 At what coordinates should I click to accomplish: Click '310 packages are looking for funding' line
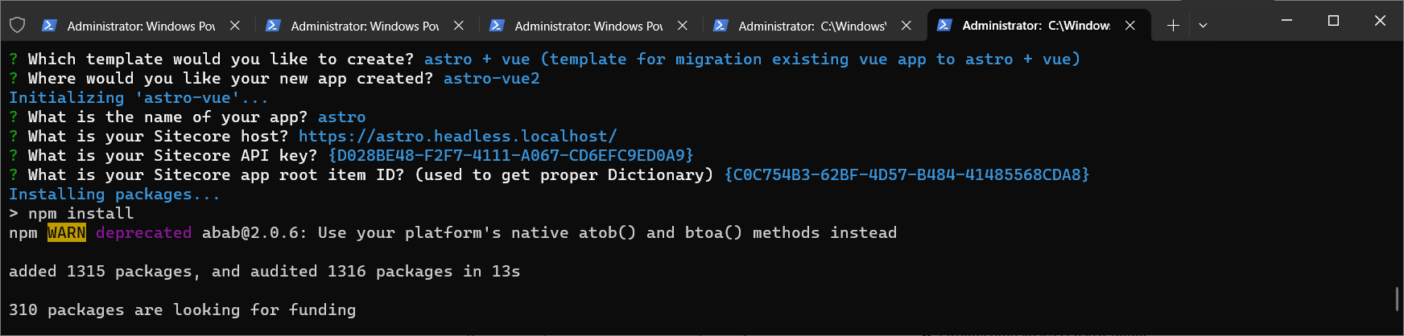pos(182,309)
